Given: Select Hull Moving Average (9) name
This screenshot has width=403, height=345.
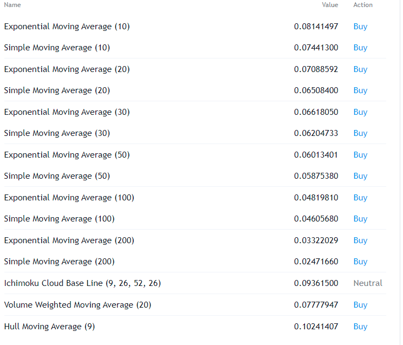Looking at the screenshot, I should (49, 327).
